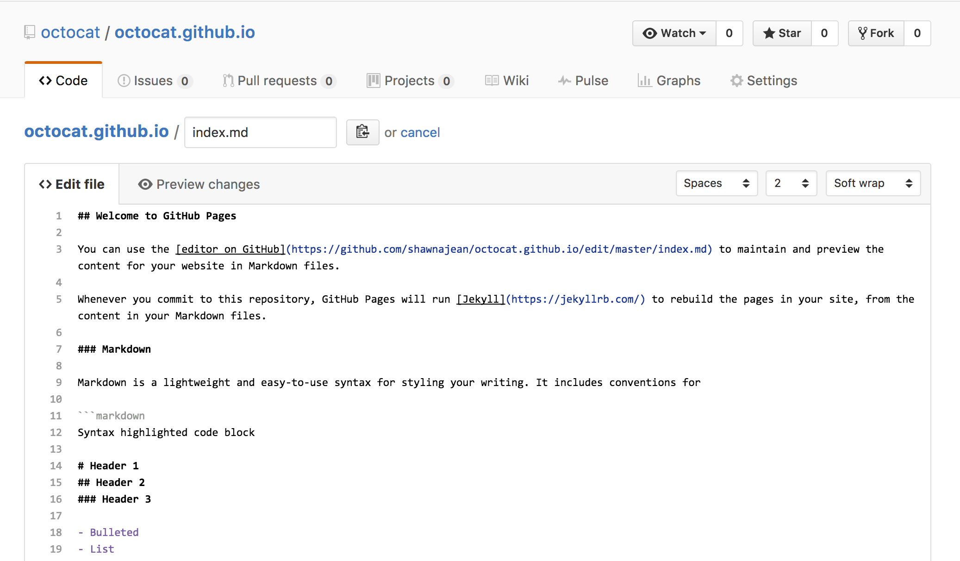
Task: Click the '[Jekyll]' link text in editor
Action: tap(481, 299)
